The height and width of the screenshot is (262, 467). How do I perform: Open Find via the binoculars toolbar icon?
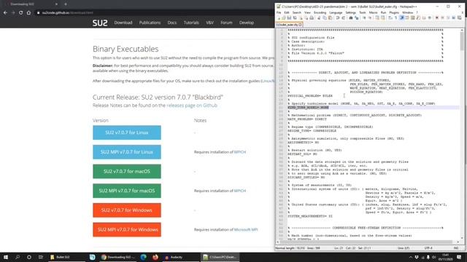[x=351, y=17]
